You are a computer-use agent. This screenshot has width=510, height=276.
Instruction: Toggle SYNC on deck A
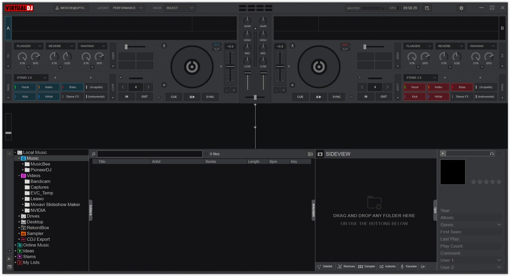(x=210, y=97)
